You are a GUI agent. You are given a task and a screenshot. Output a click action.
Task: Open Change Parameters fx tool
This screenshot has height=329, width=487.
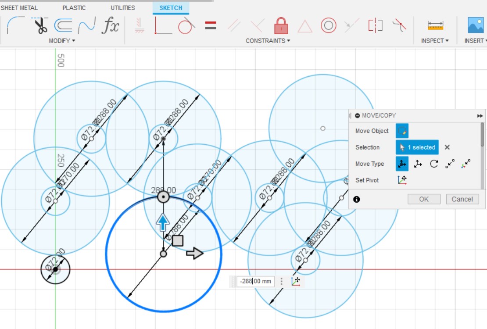pyautogui.click(x=110, y=25)
